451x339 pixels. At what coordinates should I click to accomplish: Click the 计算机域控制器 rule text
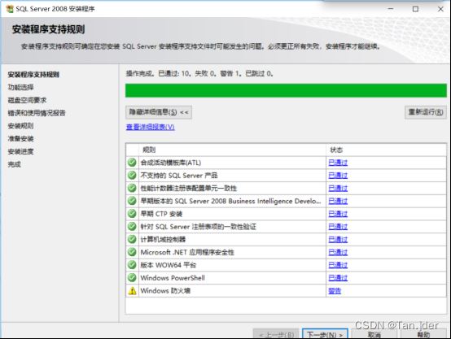click(163, 239)
